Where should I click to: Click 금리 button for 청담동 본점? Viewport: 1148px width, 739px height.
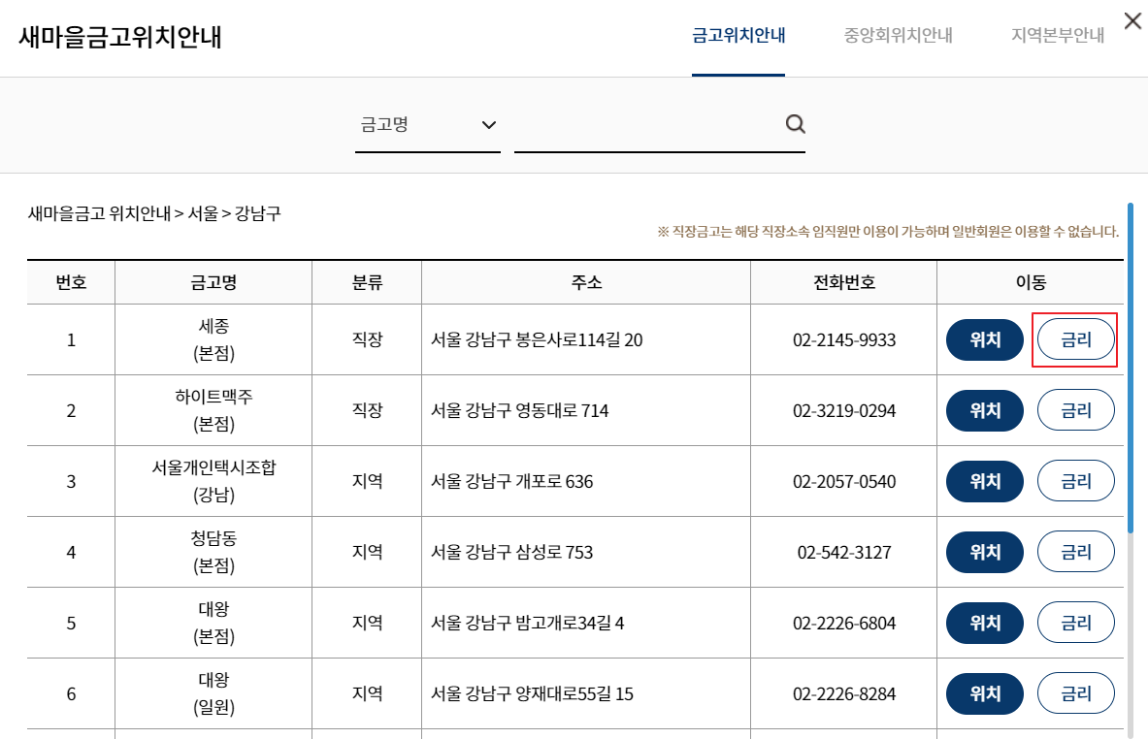pyautogui.click(x=1075, y=553)
